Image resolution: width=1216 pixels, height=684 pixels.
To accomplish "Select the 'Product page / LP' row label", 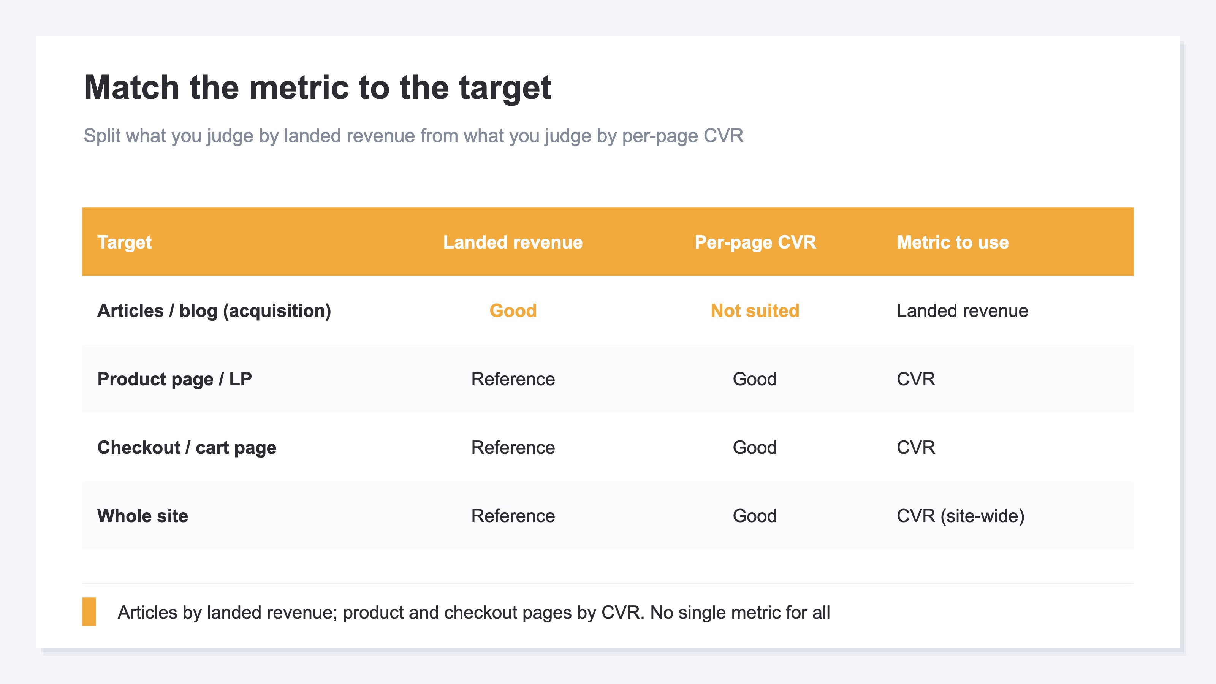I will point(175,379).
